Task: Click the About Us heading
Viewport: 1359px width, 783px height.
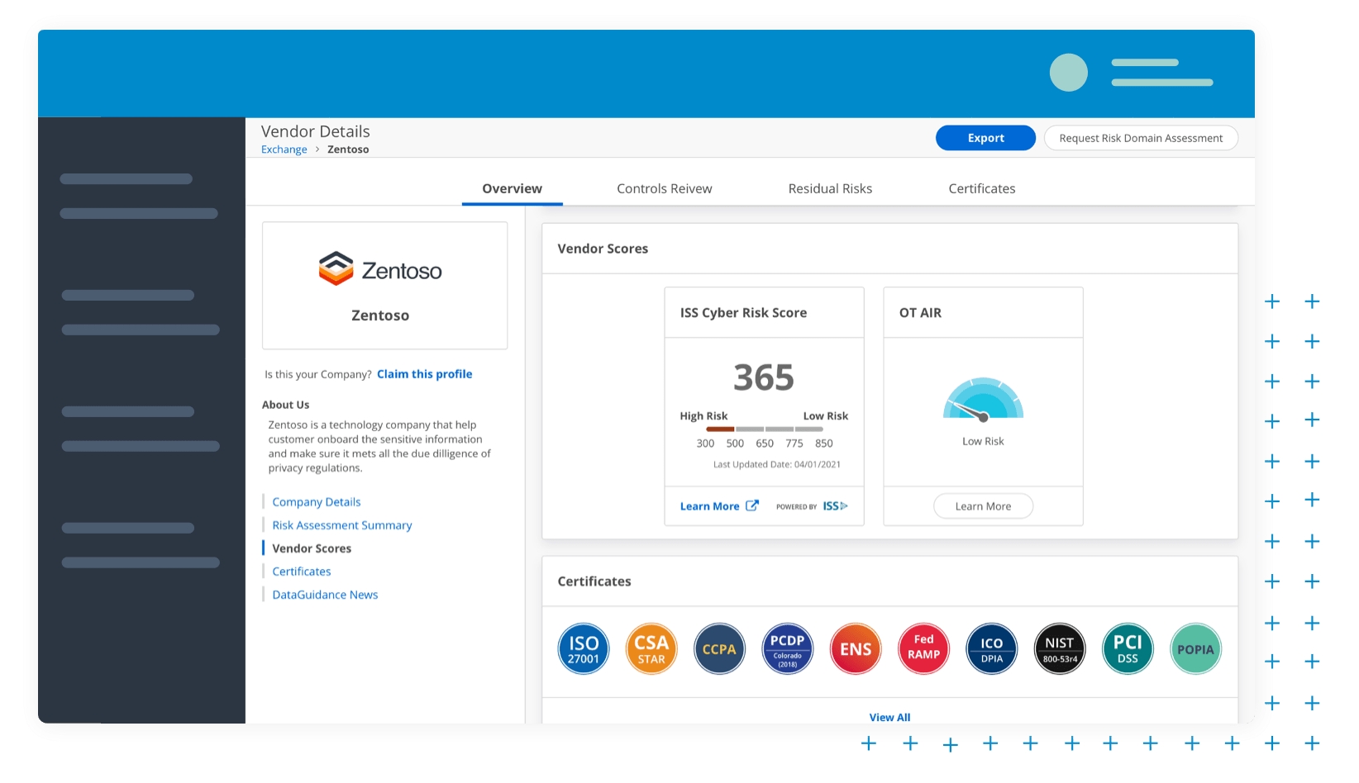Action: click(x=285, y=405)
